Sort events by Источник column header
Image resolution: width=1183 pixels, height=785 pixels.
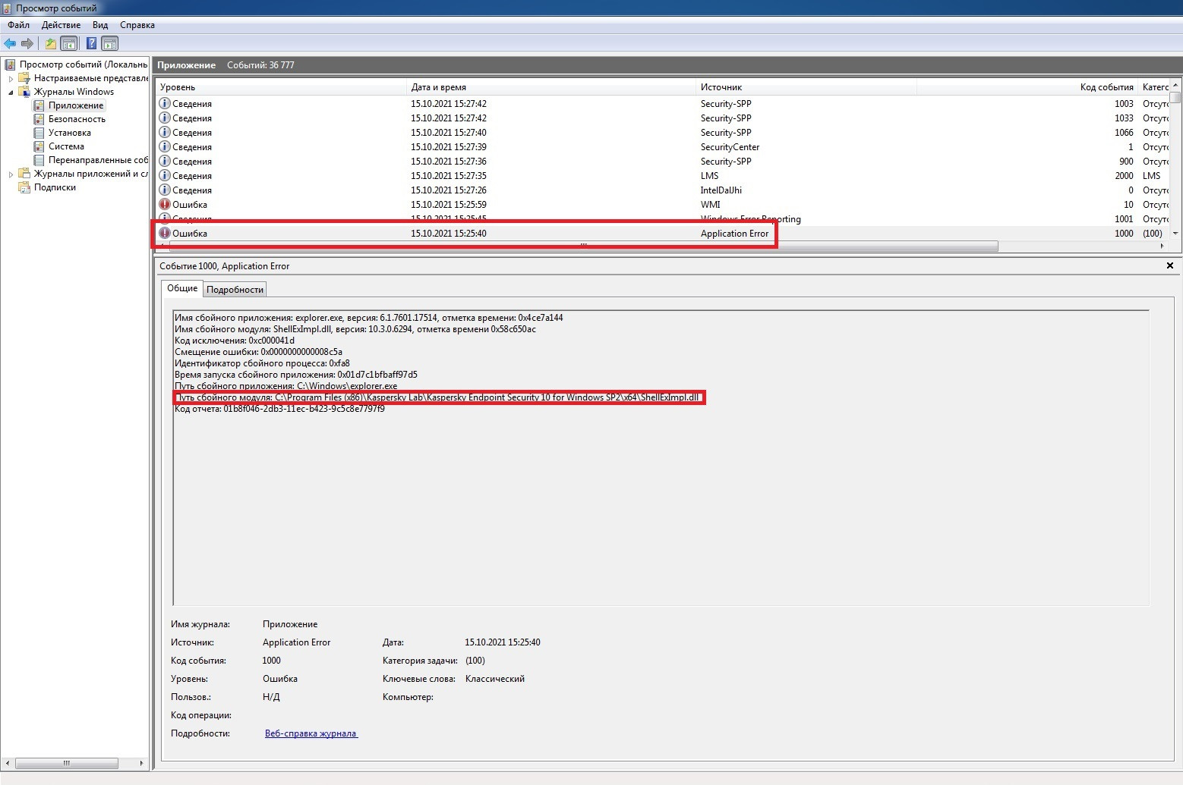(806, 87)
